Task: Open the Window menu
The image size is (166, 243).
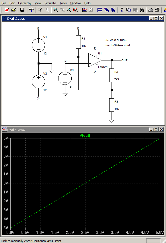Action: (x=75, y=3)
